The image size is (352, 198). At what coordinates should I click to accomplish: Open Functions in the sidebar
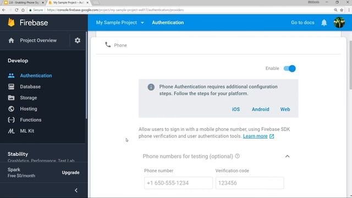31,120
